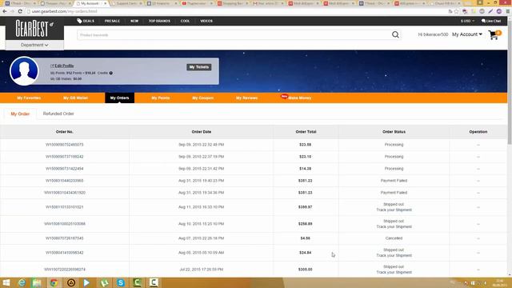Open the orange AIMP icon in taskbar
Viewport: 512px width, 288px height.
(71, 282)
